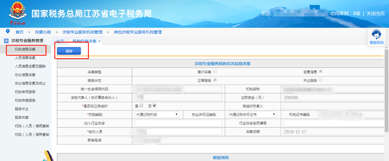Viewport: 389px width, 161px height.
Task: Click 其他涉税专业服务机构管理 in the breadcrumb
Action: (x=138, y=32)
